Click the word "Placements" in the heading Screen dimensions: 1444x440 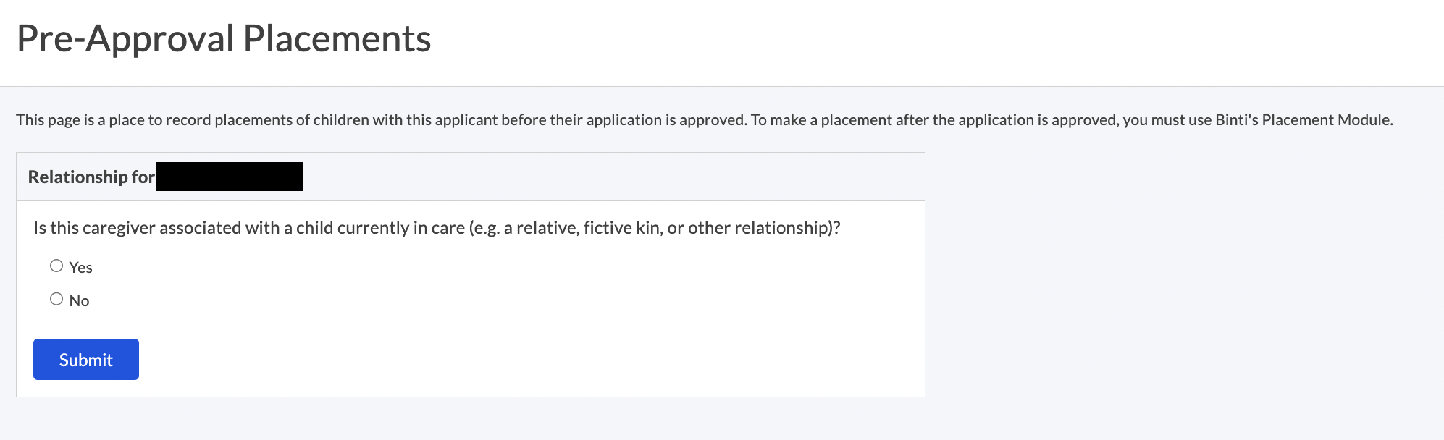click(337, 38)
